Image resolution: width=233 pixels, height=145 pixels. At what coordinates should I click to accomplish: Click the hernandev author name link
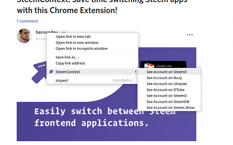click(47, 32)
